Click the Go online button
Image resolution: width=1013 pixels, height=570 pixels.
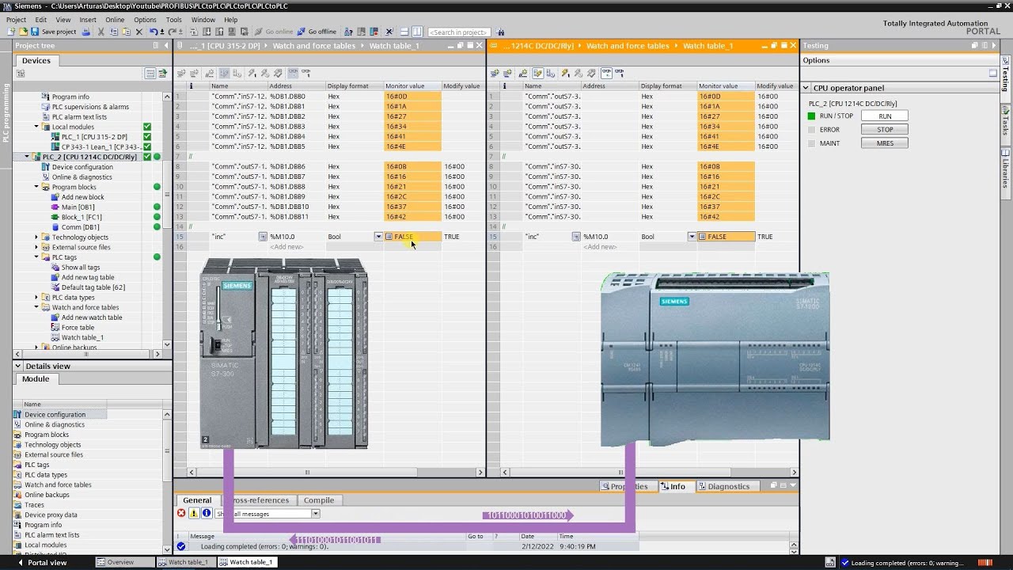(274, 32)
